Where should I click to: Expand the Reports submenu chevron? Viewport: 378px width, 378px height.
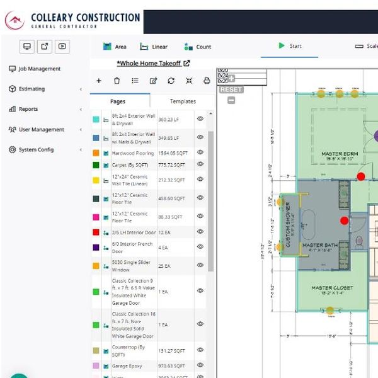point(81,109)
